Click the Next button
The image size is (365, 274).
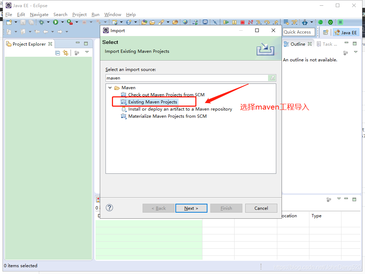coord(191,208)
